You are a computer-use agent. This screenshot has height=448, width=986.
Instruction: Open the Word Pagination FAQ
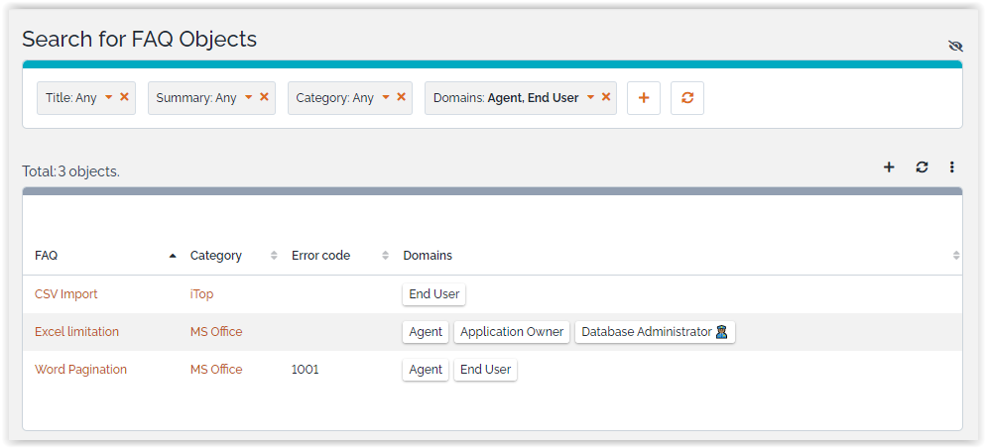coord(80,370)
